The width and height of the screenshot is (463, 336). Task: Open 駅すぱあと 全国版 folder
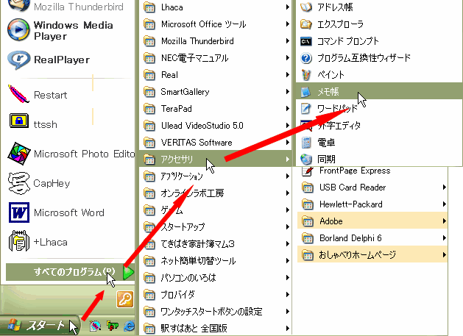tap(216, 328)
